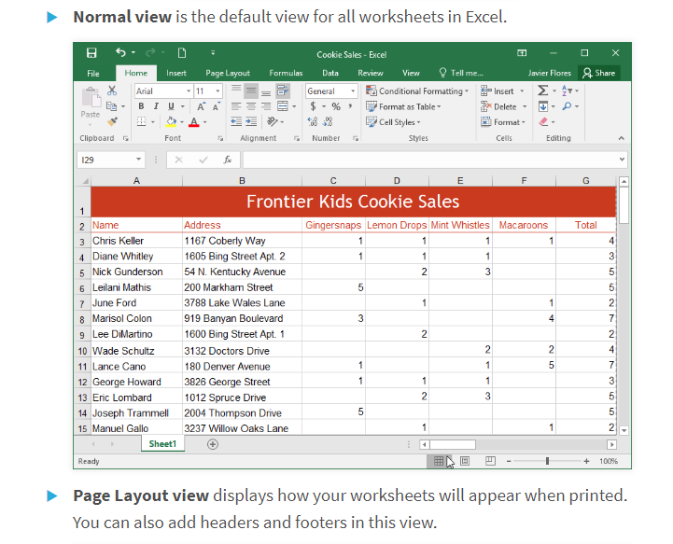673x544 pixels.
Task: Click the Name Box showing I29
Action: pyautogui.click(x=111, y=160)
